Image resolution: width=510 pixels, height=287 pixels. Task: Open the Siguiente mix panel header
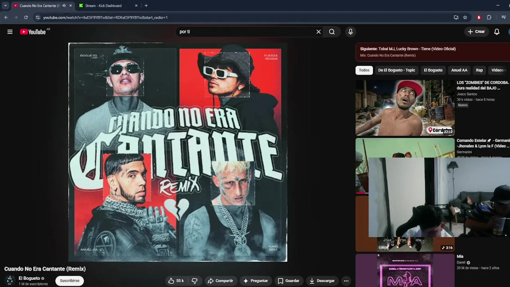[433, 52]
